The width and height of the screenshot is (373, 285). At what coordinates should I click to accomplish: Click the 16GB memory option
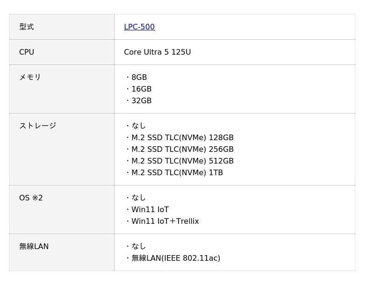click(x=141, y=89)
